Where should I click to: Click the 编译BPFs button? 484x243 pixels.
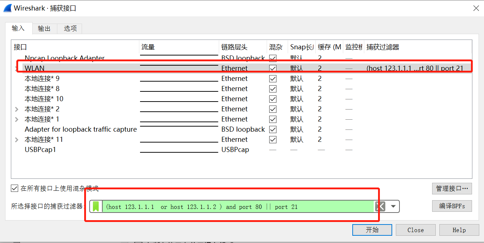pos(452,206)
